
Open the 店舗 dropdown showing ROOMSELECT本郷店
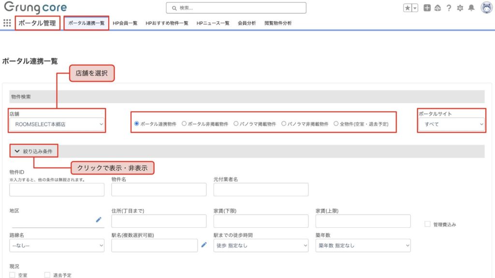57,124
